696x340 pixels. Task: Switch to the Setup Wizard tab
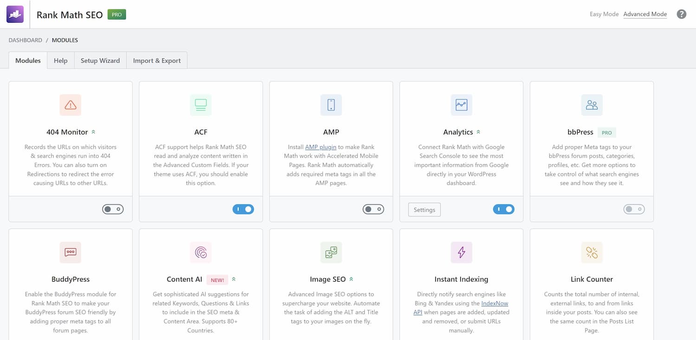point(100,60)
